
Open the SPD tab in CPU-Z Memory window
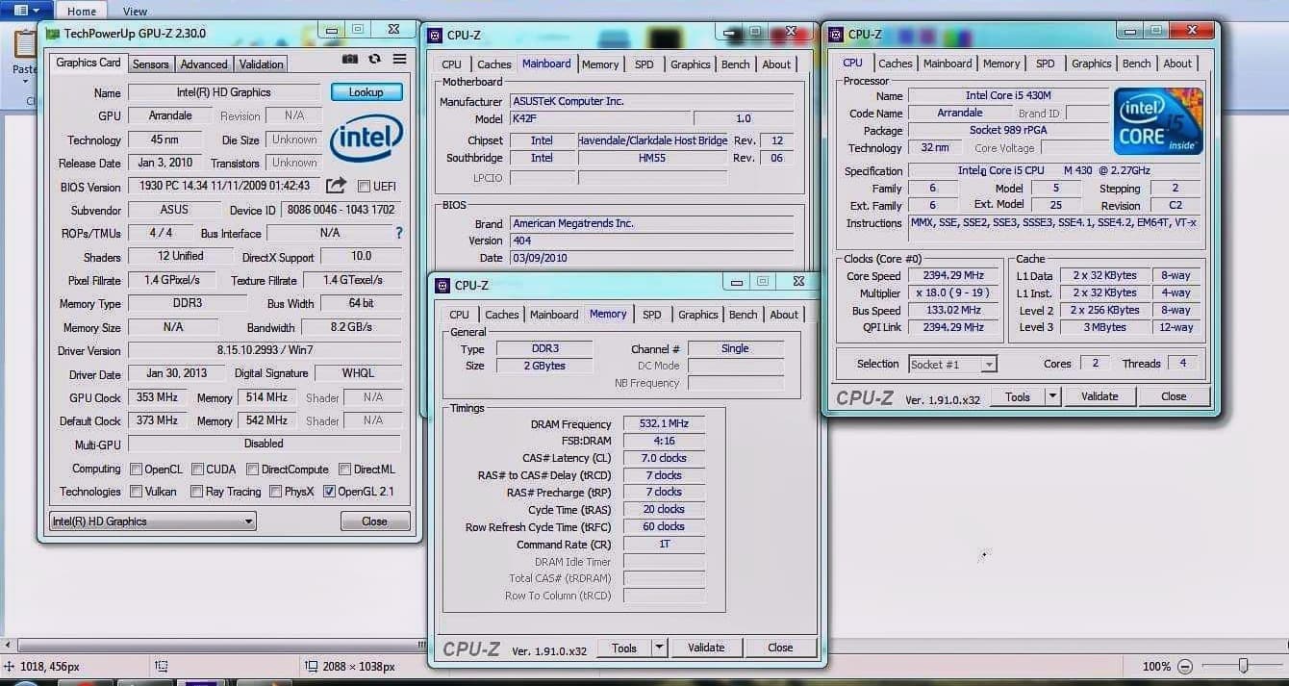click(x=652, y=315)
